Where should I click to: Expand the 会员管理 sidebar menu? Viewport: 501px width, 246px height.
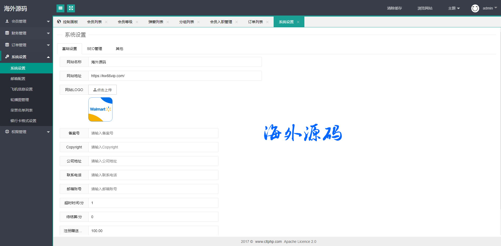pos(26,21)
